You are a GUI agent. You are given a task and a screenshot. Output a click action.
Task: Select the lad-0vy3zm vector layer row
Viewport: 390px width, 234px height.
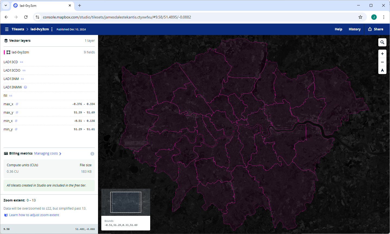[x=20, y=52]
